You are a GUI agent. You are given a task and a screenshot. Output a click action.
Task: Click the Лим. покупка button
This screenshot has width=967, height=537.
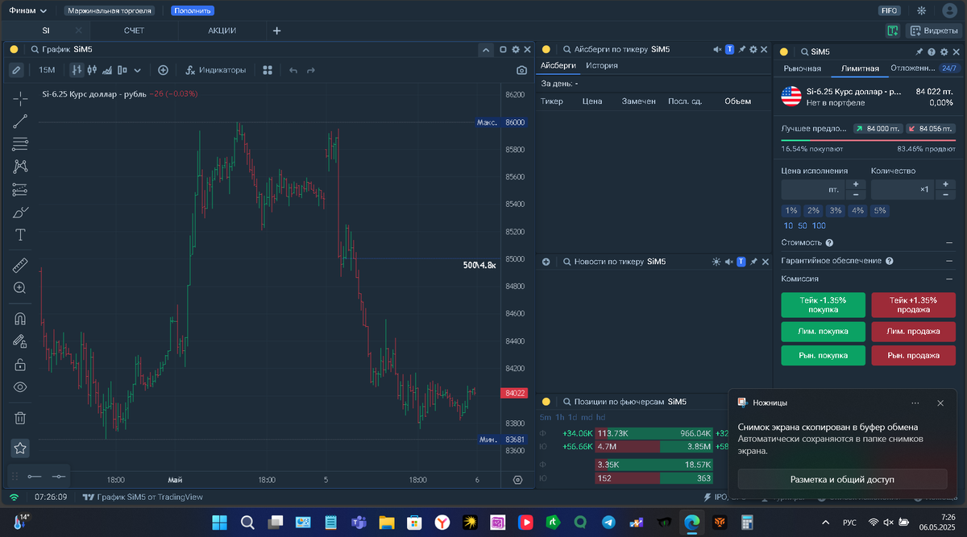coord(824,331)
